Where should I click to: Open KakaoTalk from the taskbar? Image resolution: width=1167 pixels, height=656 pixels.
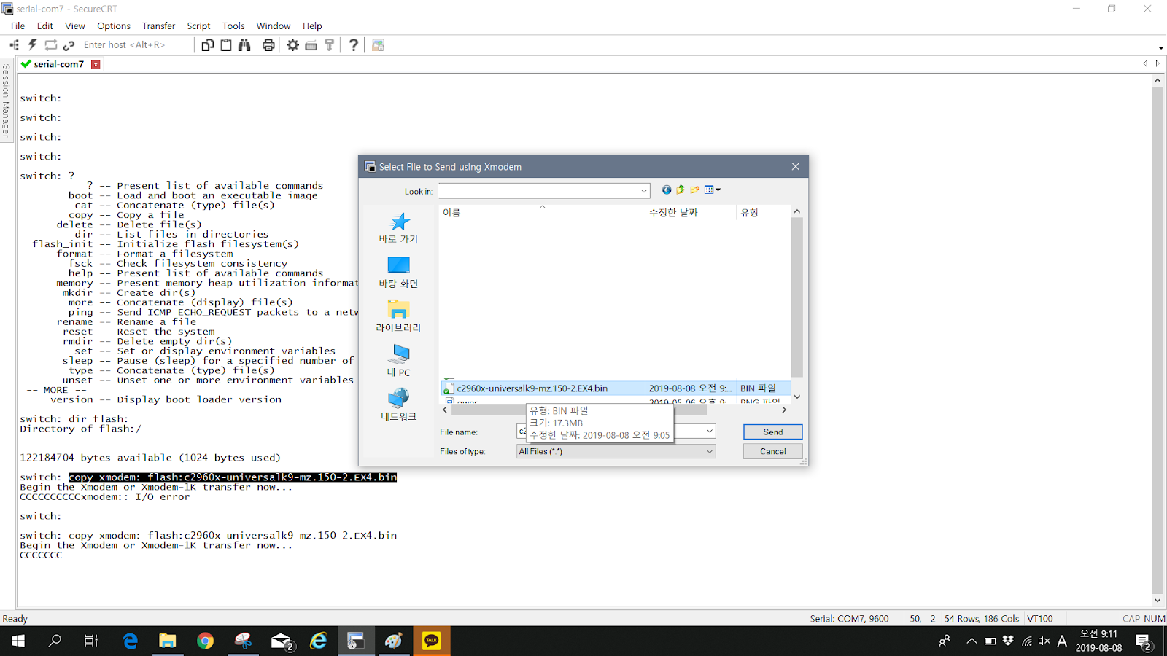[432, 641]
